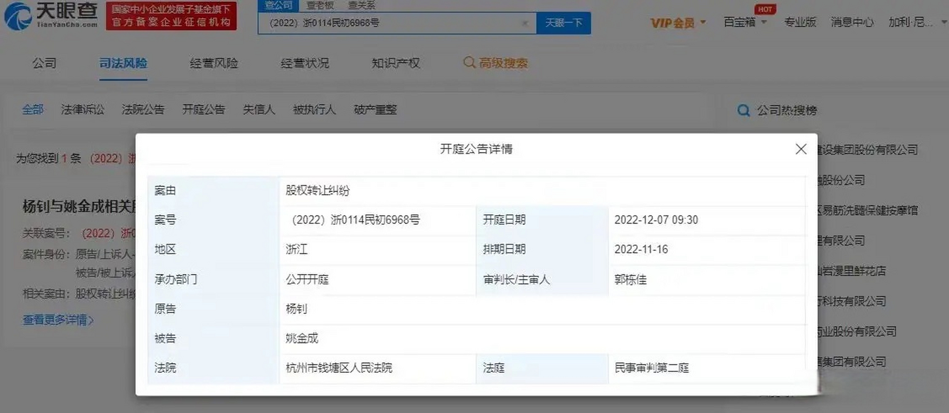The image size is (949, 413).
Task: Click the 天眼一下 search button
Action: coord(564,23)
